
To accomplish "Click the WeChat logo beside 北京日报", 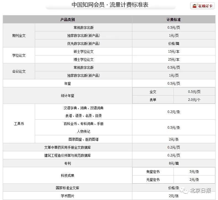I will point(186,191).
